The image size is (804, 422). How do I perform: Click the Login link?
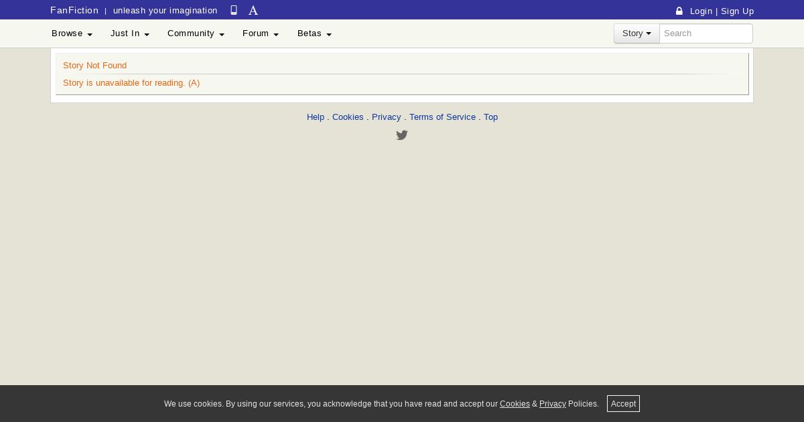tap(701, 11)
